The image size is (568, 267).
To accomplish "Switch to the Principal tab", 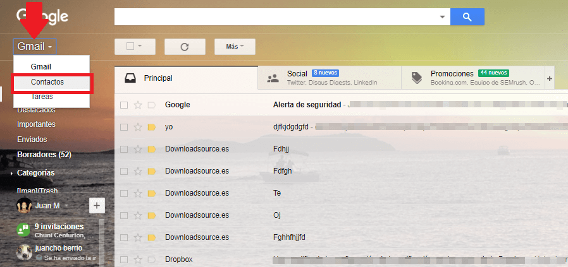I will click(x=186, y=78).
